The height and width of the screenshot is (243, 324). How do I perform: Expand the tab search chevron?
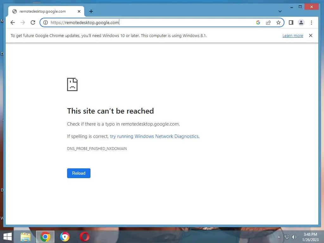coord(280,11)
